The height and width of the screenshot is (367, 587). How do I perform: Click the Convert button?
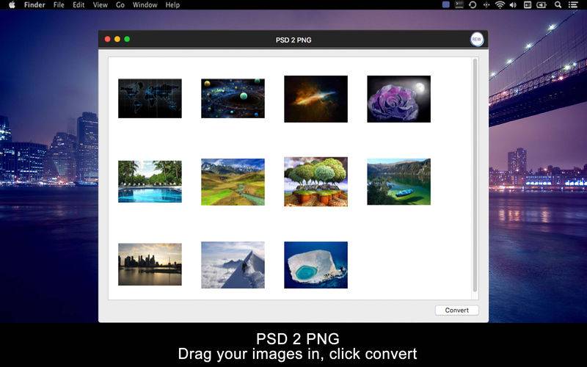(x=456, y=310)
